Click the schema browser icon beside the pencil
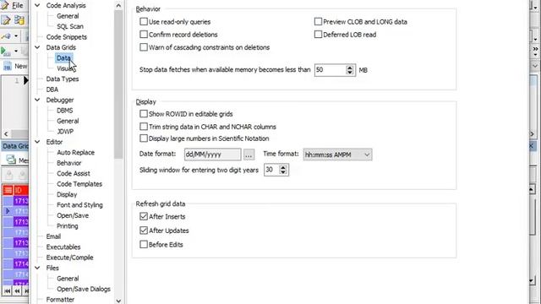 pyautogui.click(x=19, y=20)
